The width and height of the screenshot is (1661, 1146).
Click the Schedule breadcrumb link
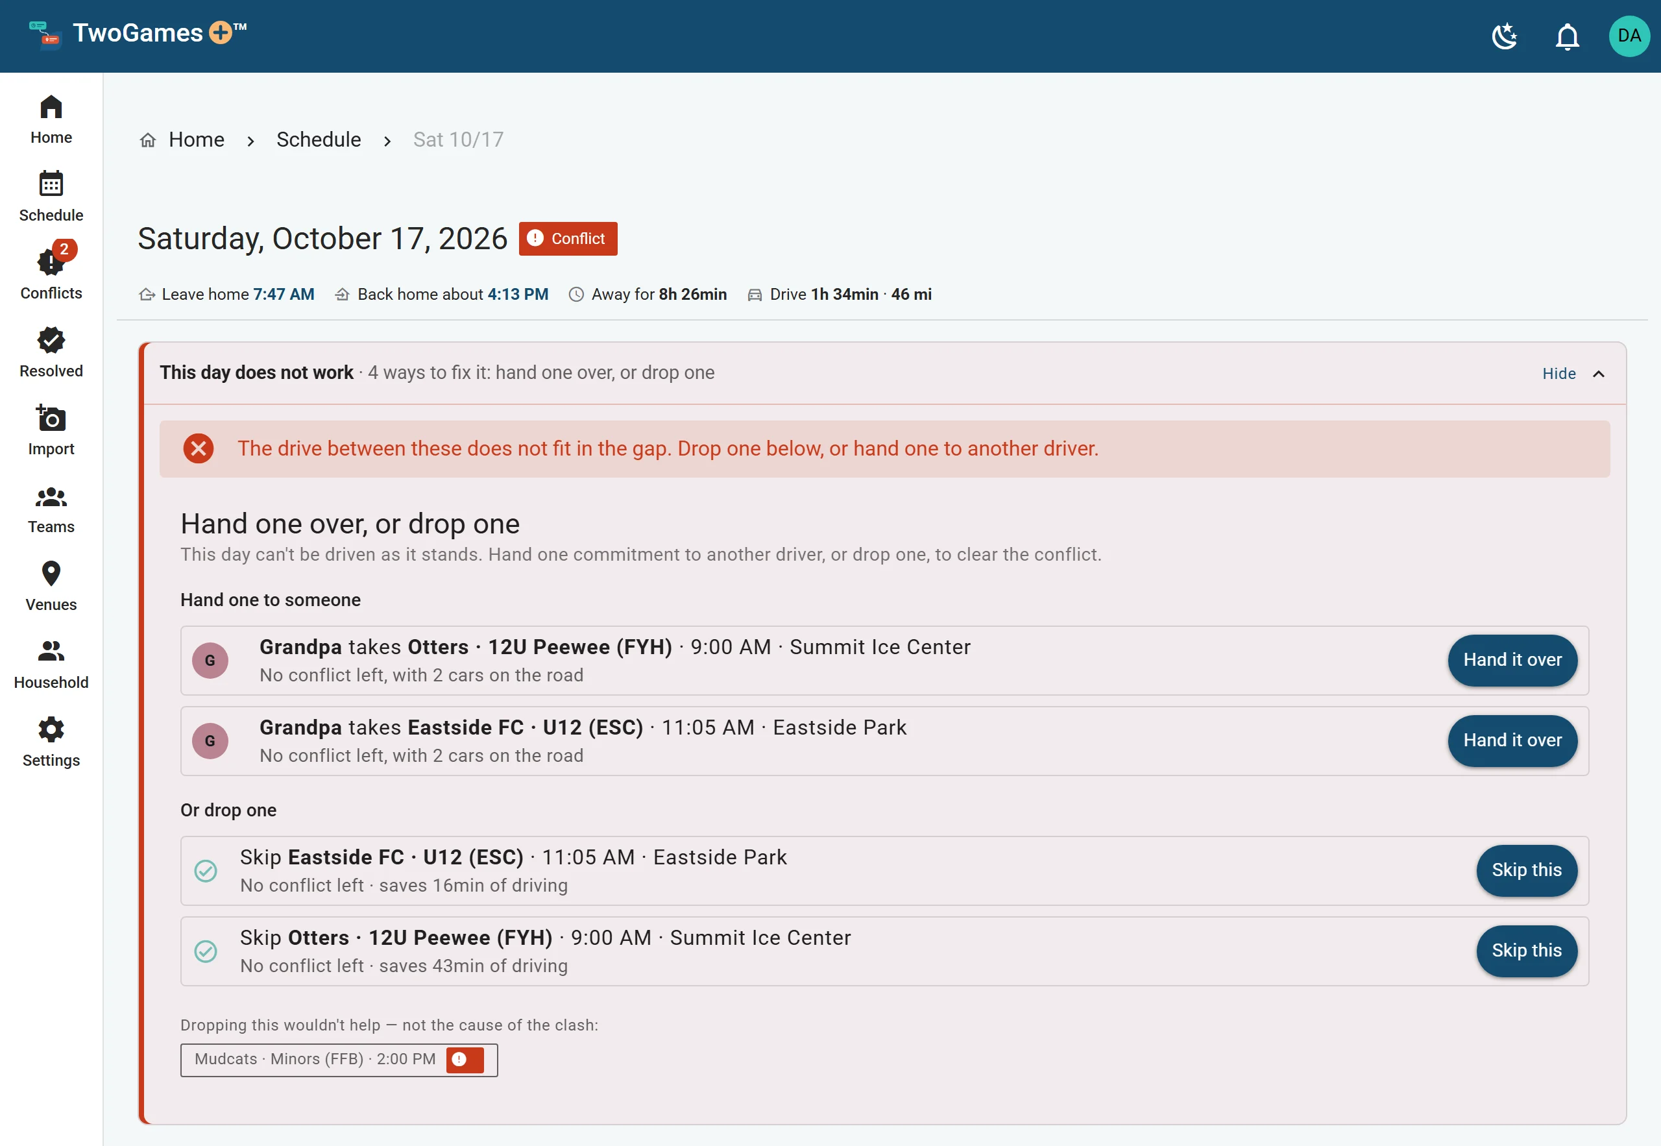click(x=319, y=140)
